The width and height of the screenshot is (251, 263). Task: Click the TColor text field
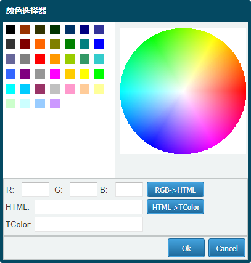(89, 224)
